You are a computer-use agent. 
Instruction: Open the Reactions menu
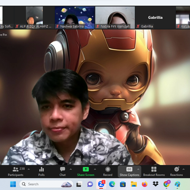[176, 172]
